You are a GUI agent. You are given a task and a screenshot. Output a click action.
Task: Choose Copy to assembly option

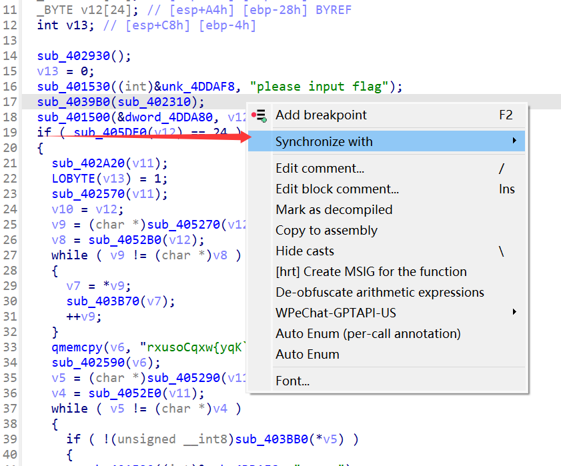[x=326, y=230]
